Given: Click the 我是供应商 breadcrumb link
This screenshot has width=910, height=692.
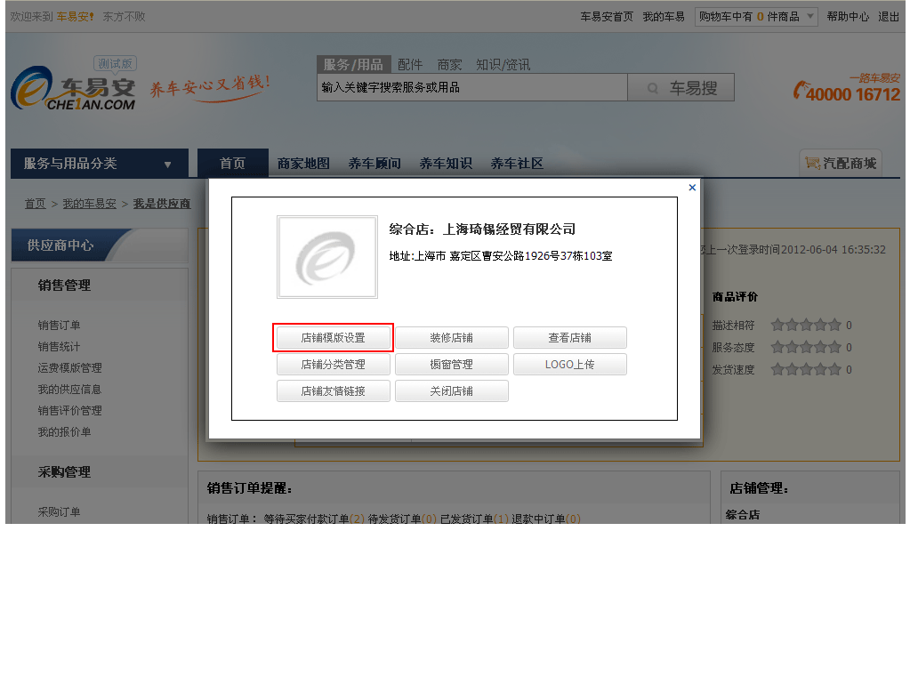Looking at the screenshot, I should pos(162,204).
